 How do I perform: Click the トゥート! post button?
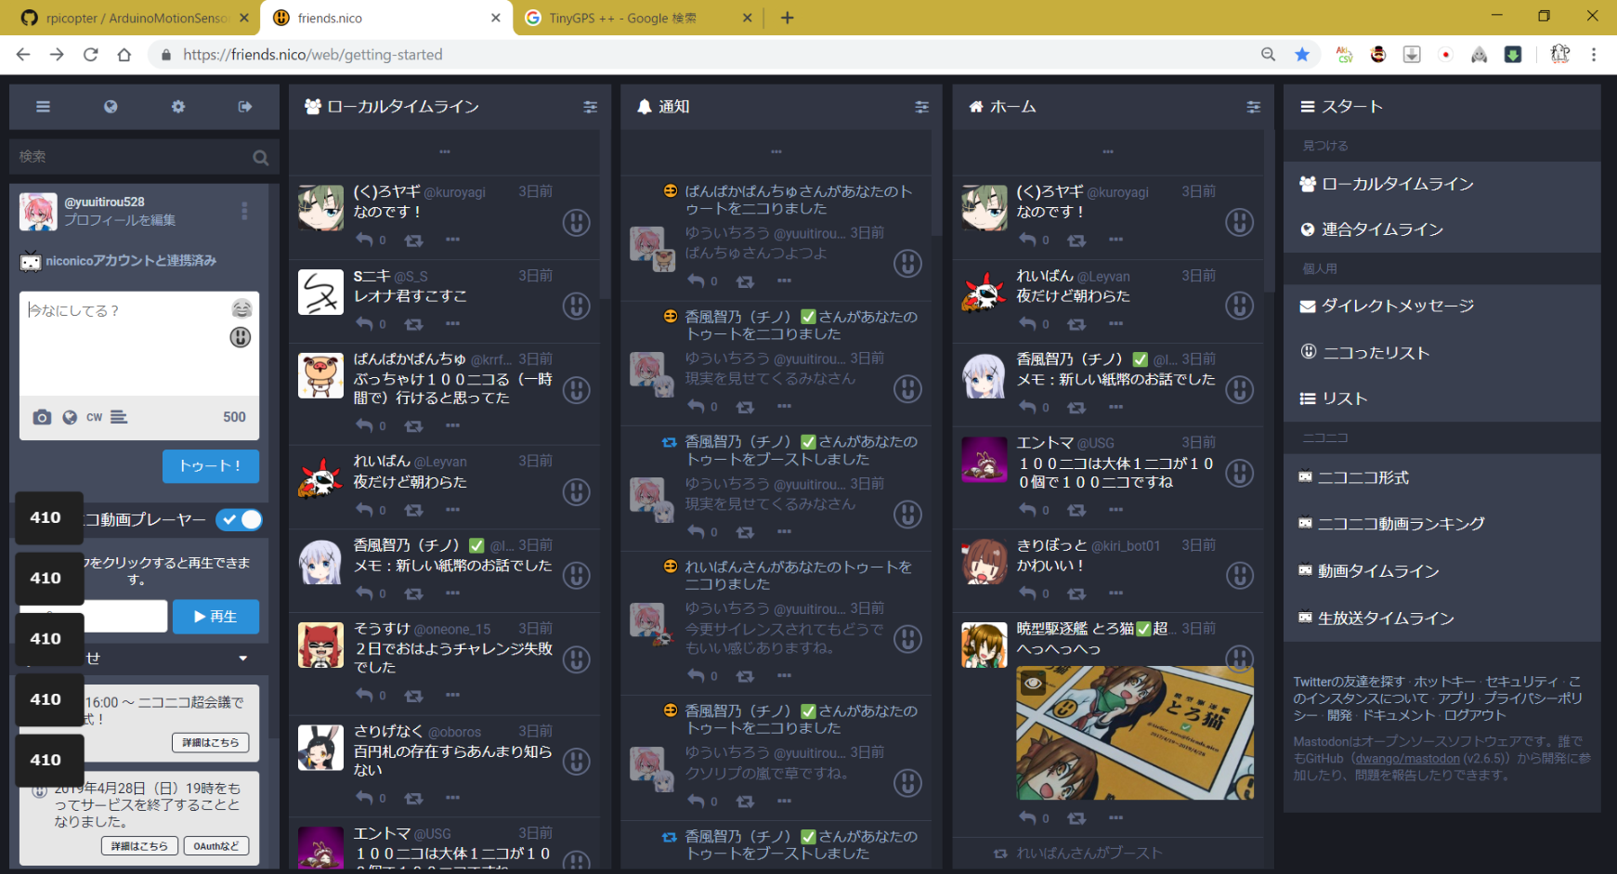coord(211,466)
